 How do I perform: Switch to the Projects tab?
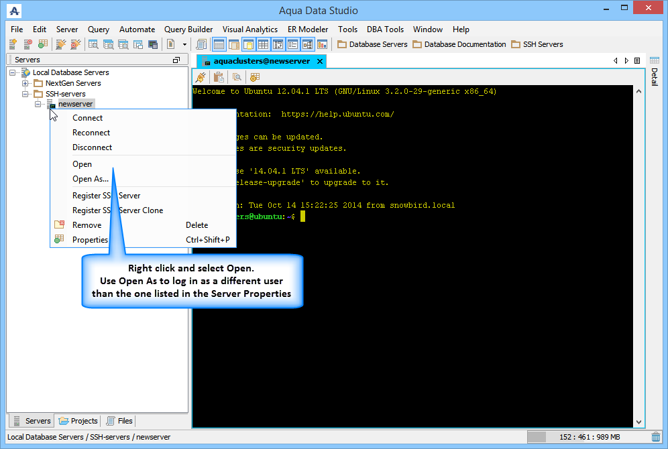tap(78, 421)
